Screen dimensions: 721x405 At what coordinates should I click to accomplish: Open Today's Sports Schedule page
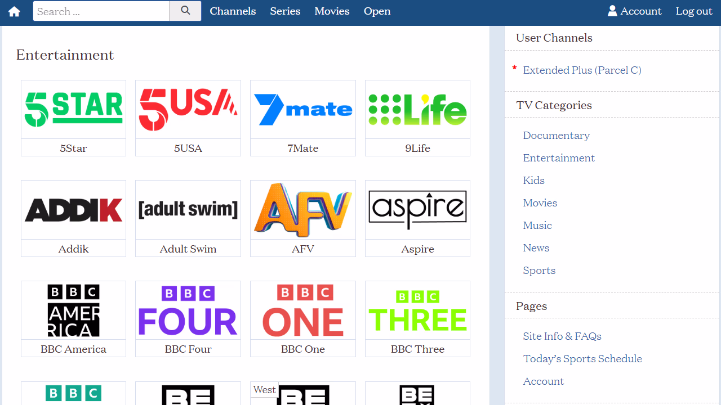(x=582, y=359)
